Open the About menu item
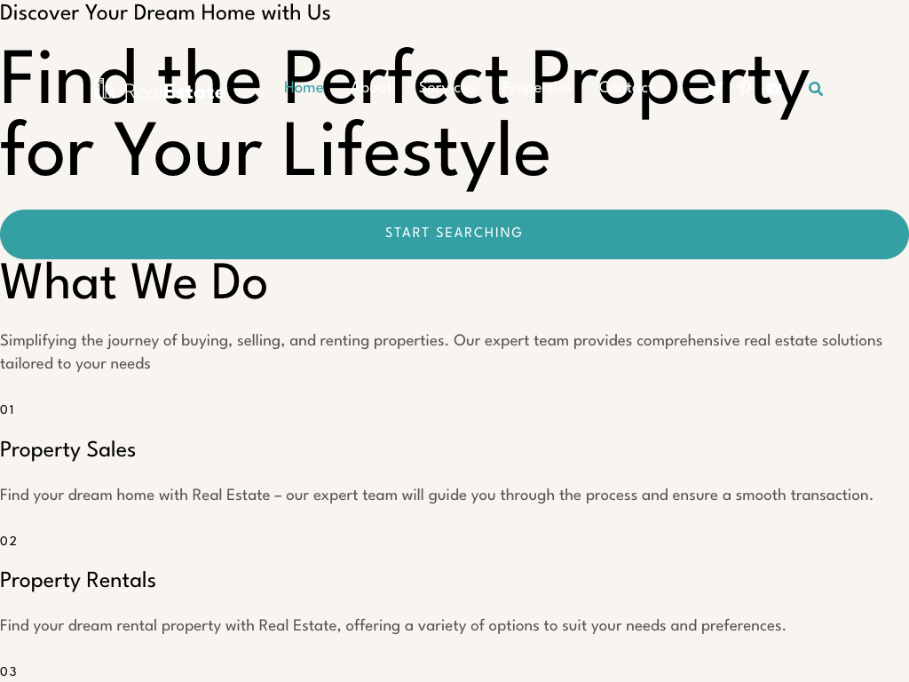 [368, 88]
